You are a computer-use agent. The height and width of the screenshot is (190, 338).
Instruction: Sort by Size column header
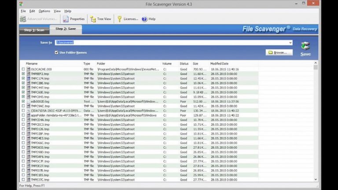click(x=195, y=63)
